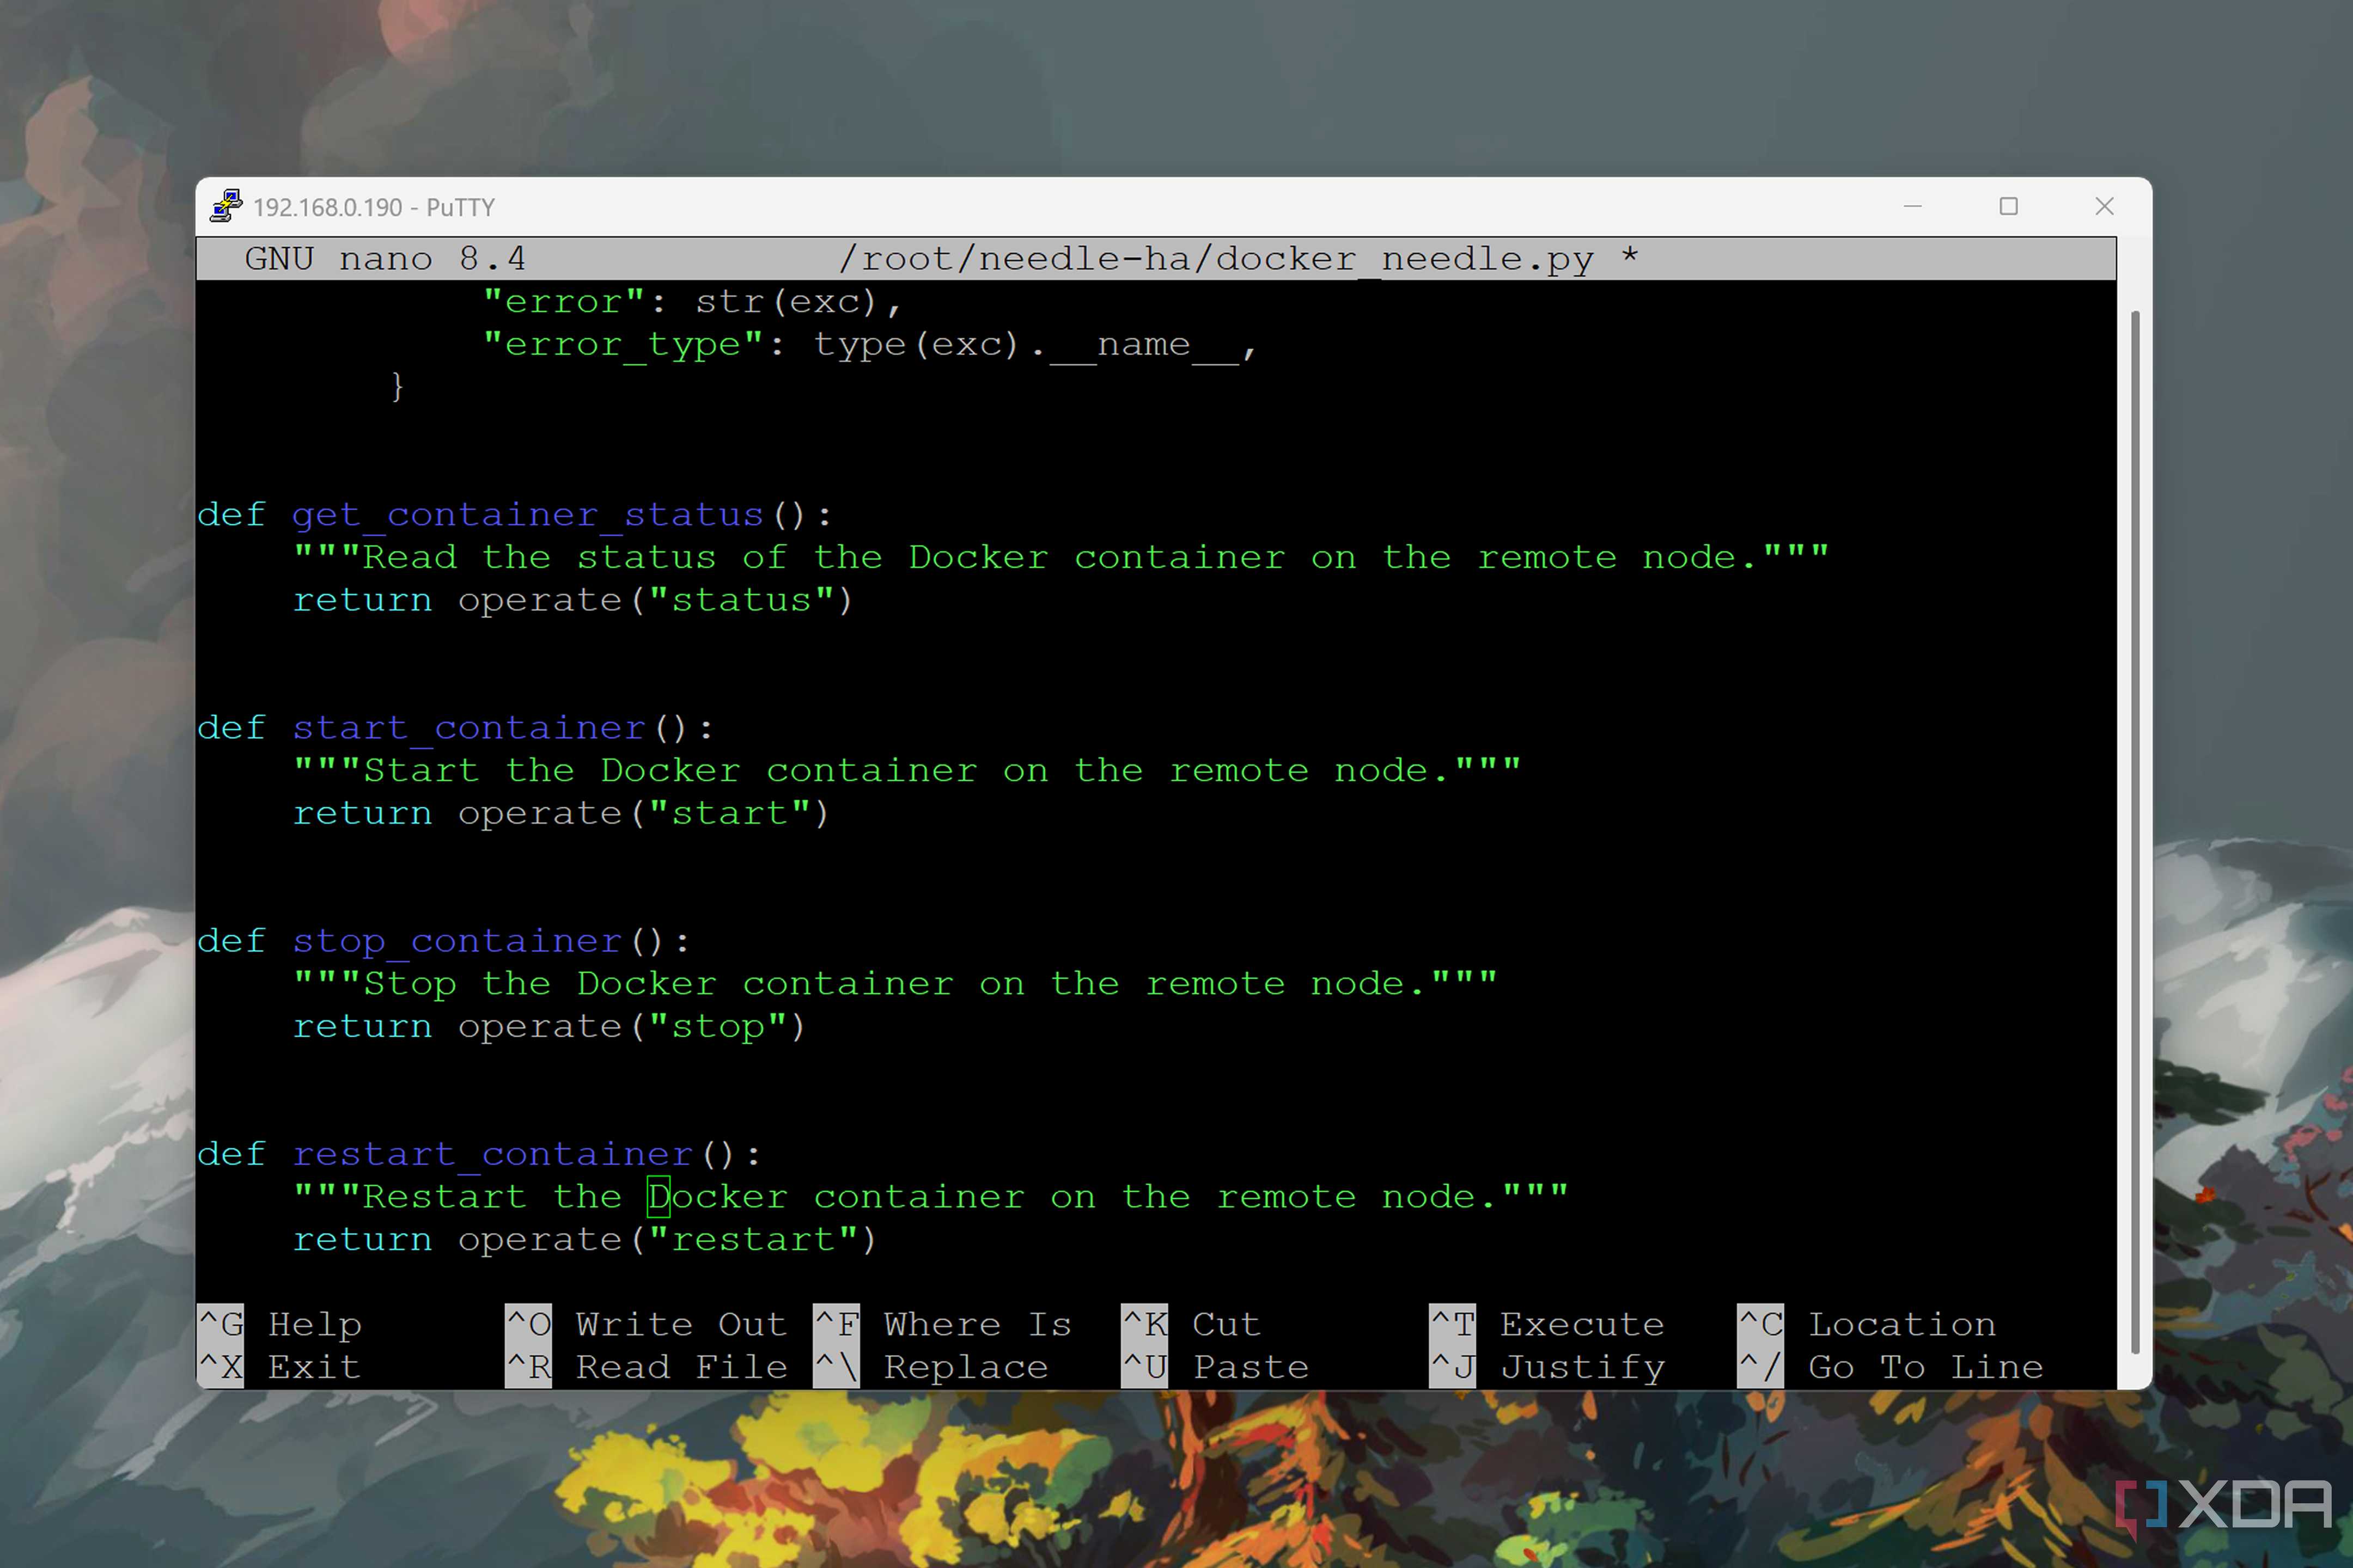Click the get_container_status function name

pos(527,515)
